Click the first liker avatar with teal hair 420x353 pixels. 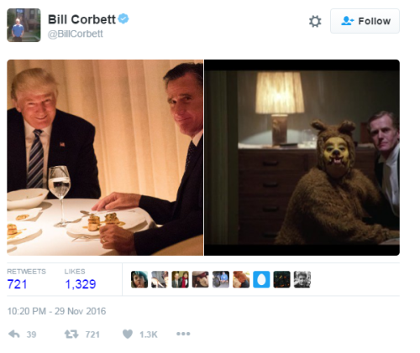(139, 279)
